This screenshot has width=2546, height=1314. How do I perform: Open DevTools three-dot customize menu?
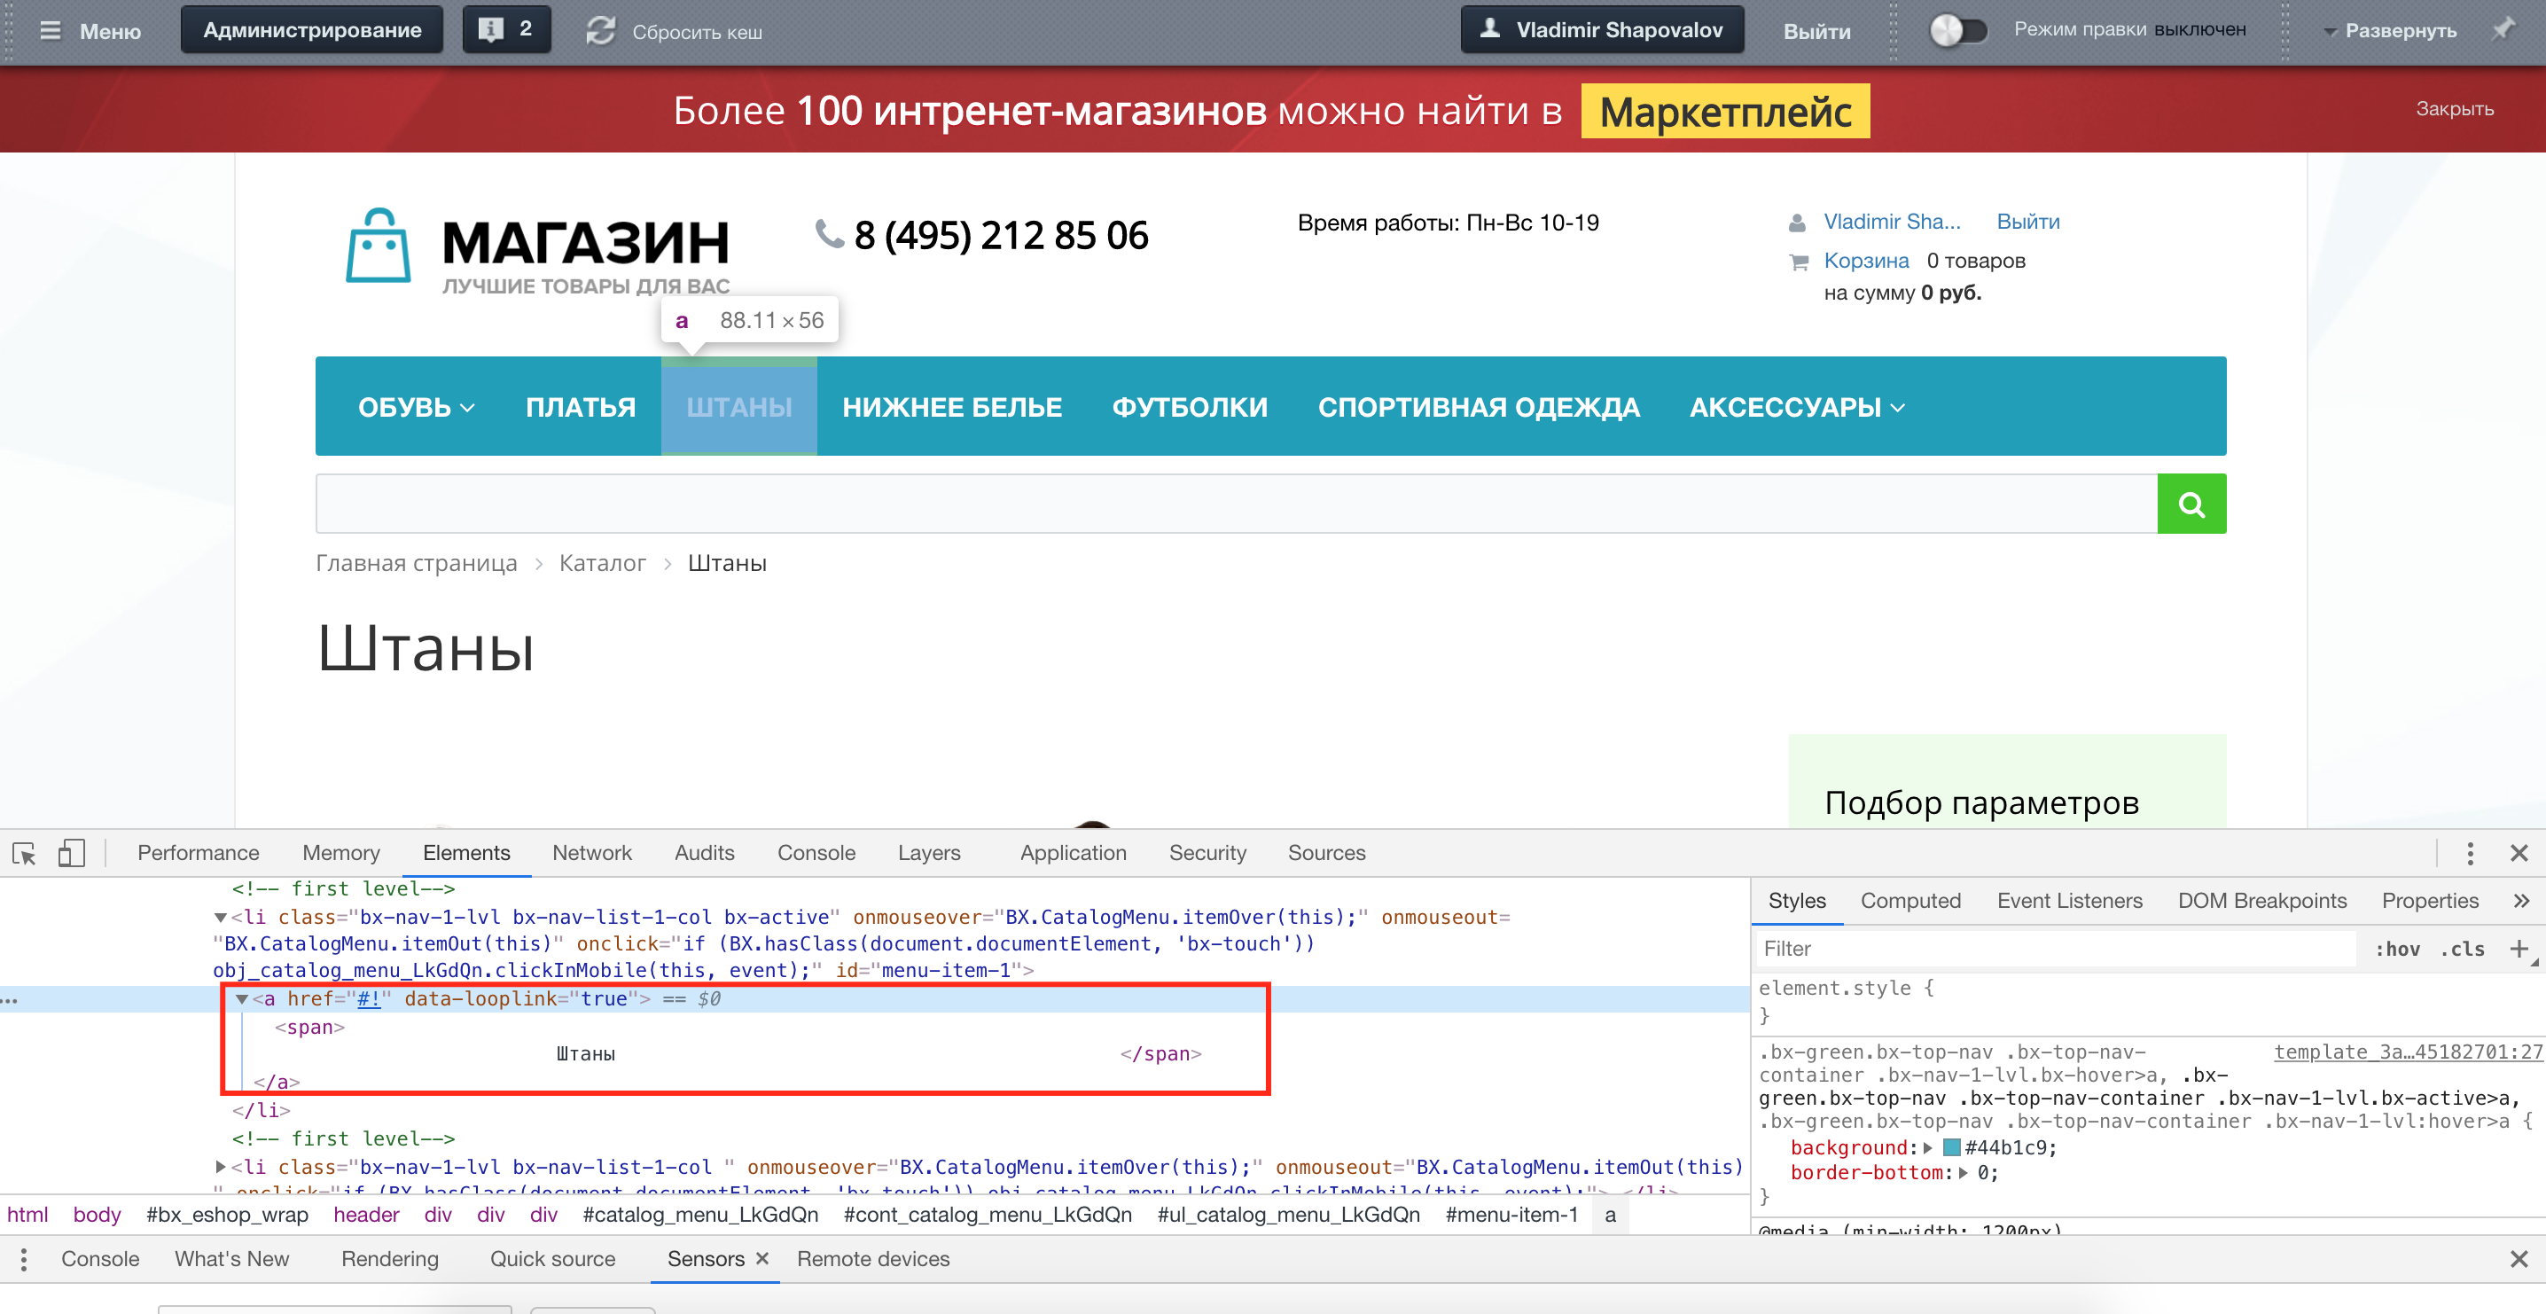coord(2469,853)
